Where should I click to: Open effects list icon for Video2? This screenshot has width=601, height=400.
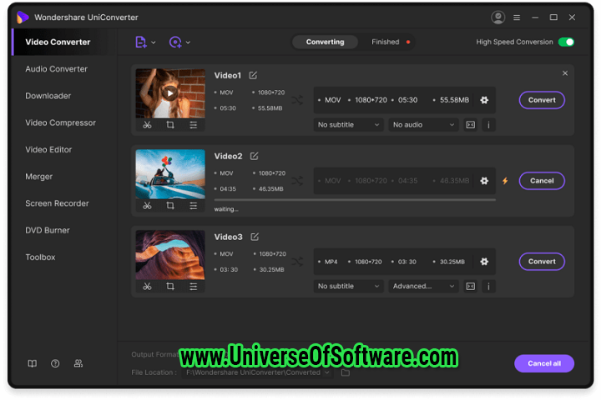[x=193, y=206]
